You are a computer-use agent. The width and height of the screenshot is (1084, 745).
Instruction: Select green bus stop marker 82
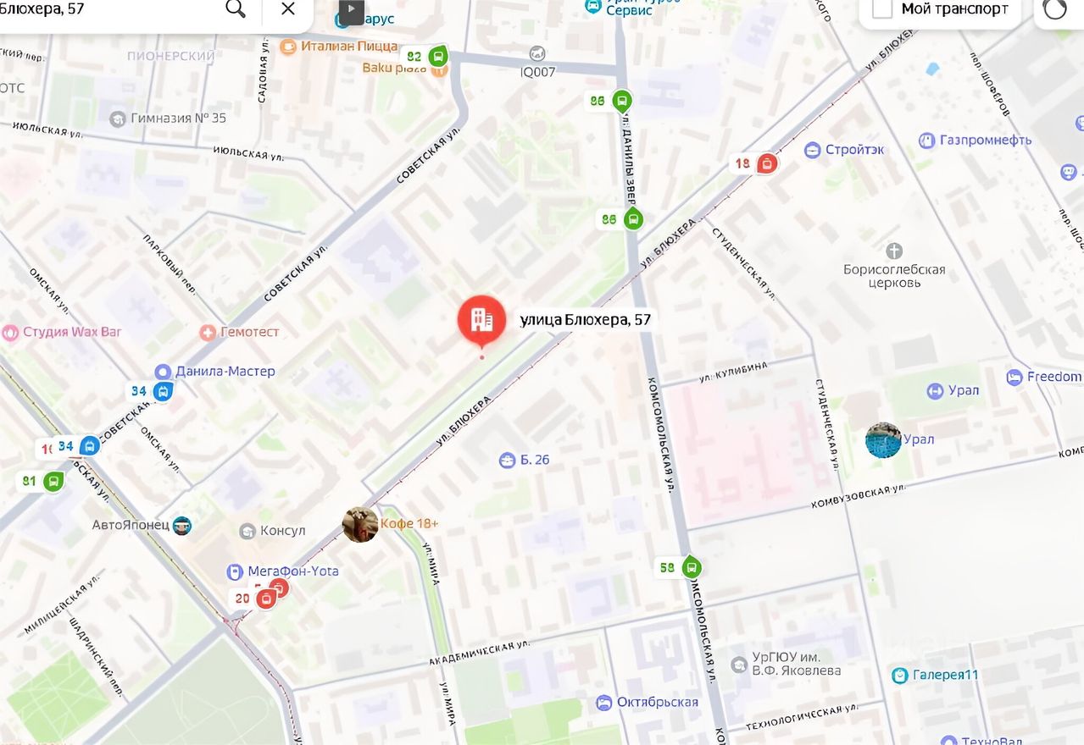click(438, 58)
